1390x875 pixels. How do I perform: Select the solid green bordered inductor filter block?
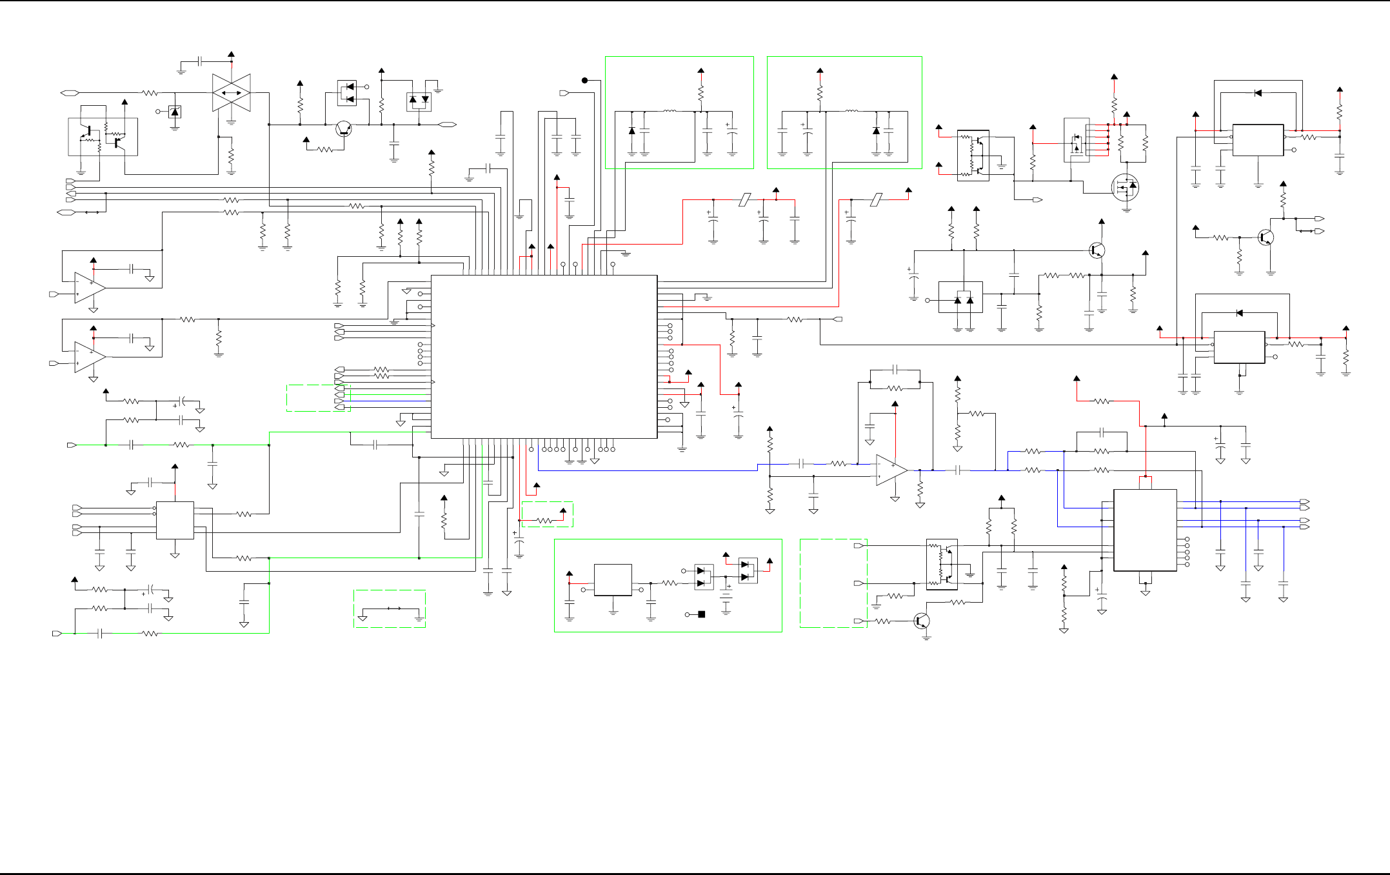point(679,112)
